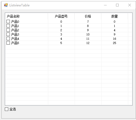Select price 11 in 产品4 row

pos(88,39)
